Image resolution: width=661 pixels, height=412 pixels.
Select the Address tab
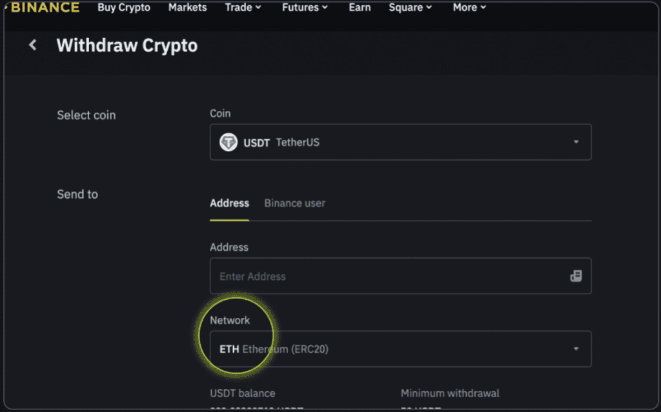[x=229, y=203]
